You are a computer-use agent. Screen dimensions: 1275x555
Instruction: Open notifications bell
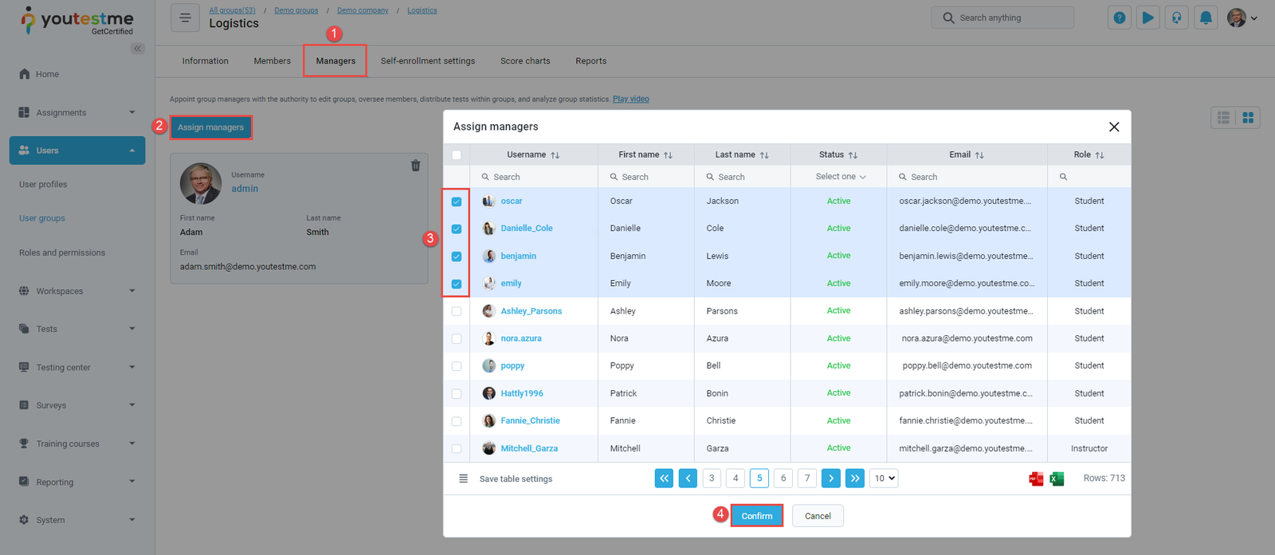(1206, 18)
